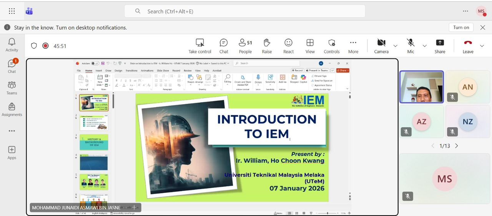The width and height of the screenshot is (492, 216).
Task: Click the Teams search box
Action: pyautogui.click(x=244, y=11)
